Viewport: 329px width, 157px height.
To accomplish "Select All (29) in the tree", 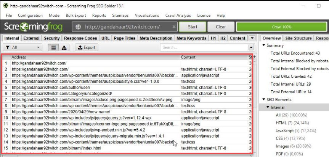I will pyautogui.click(x=291, y=115).
